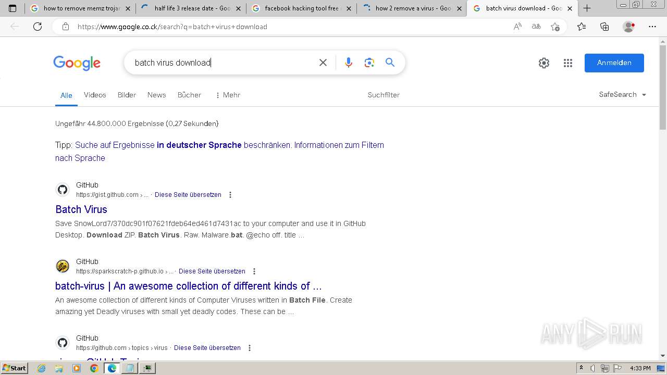Click Informationen zum Filtern nach Sprache link
This screenshot has height=375, width=667.
tap(219, 152)
